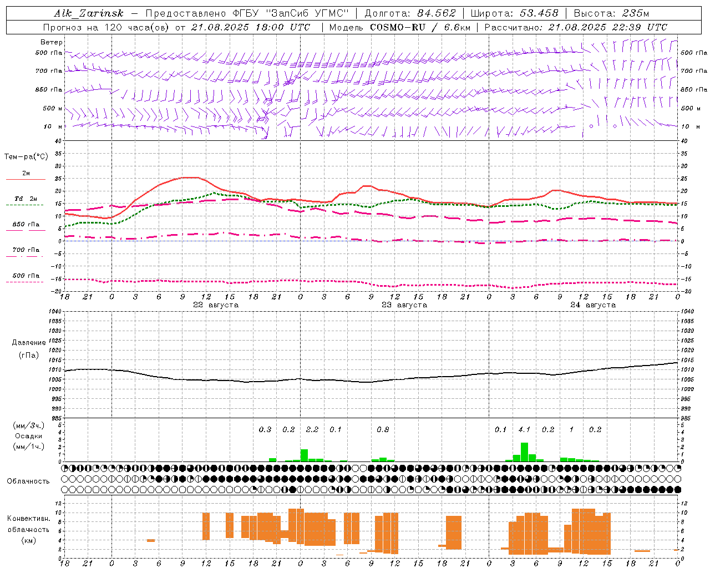710x568 pixels.
Task: Click the tallest green precipitation bar under 2.2
Action: click(304, 455)
